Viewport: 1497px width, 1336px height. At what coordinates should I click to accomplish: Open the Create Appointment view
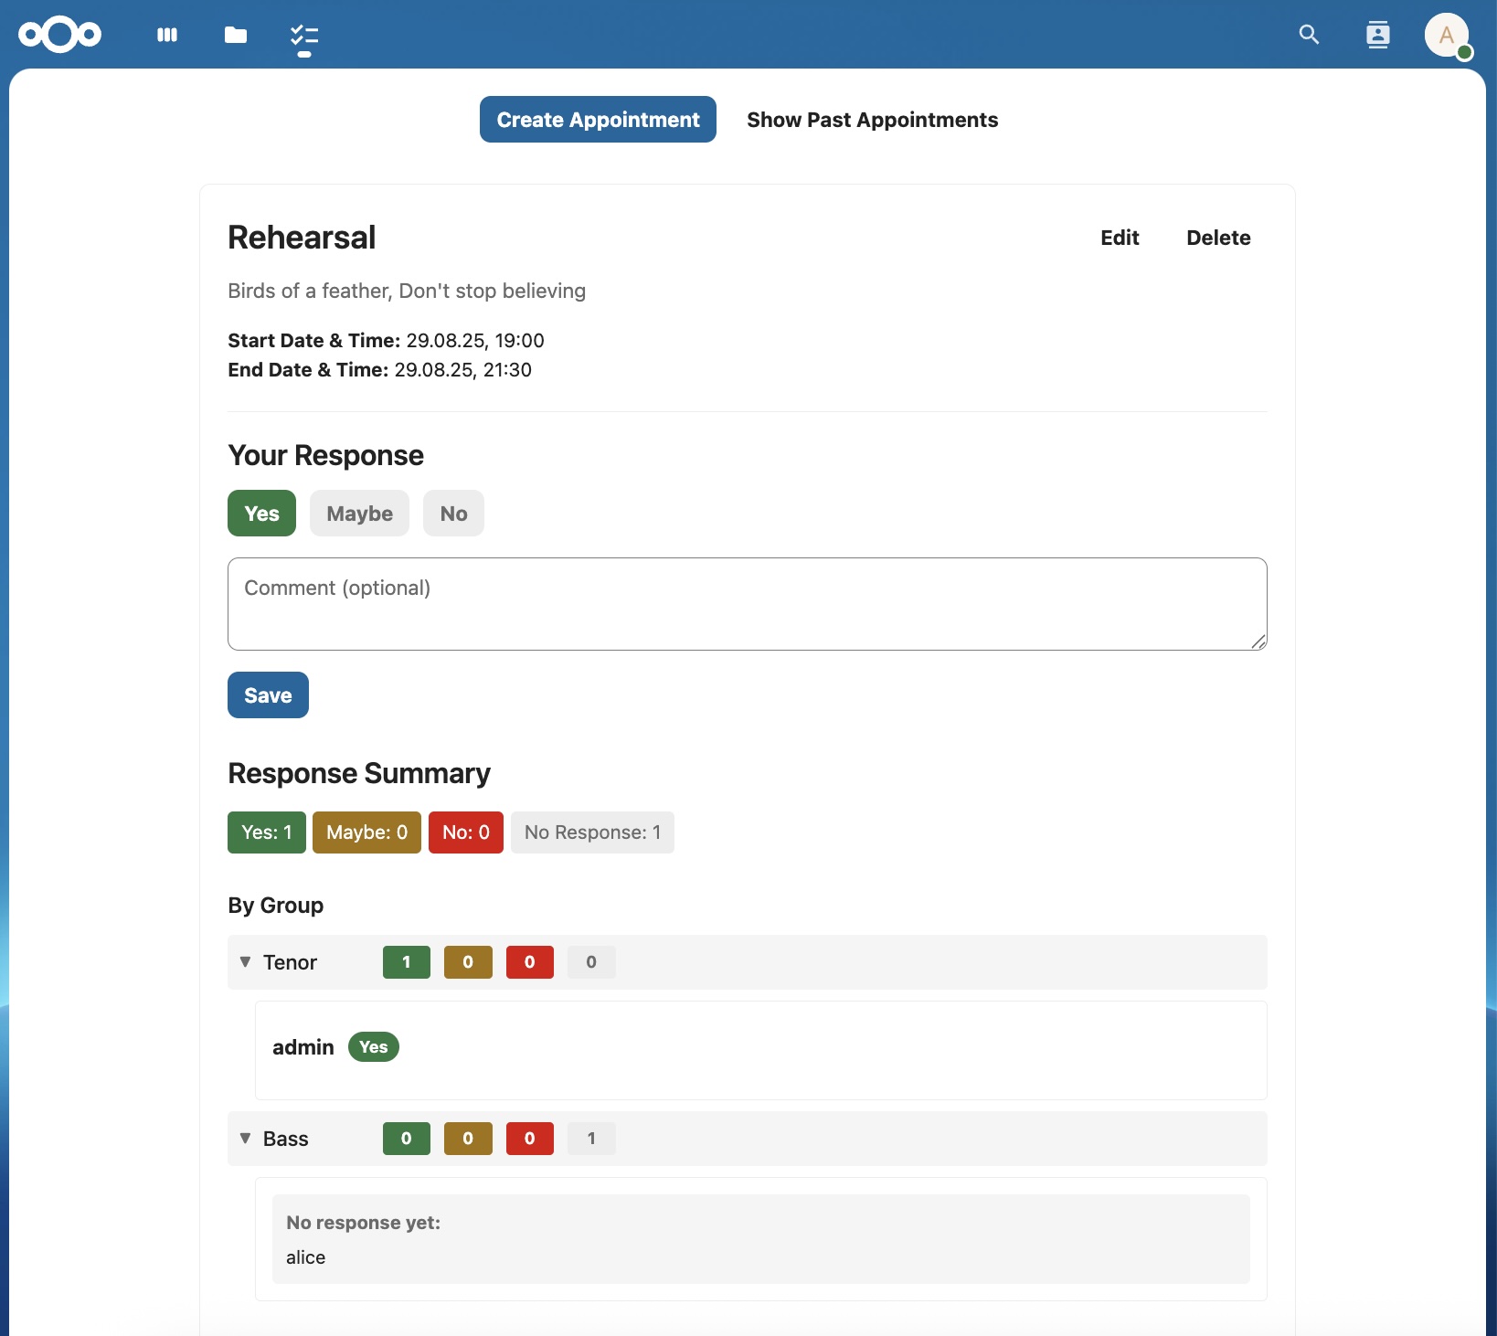pos(597,119)
